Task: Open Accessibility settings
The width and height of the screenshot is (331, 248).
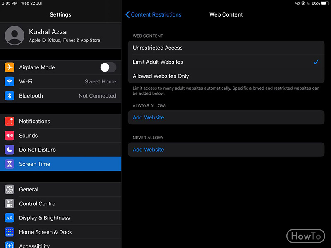Action: click(x=60, y=244)
